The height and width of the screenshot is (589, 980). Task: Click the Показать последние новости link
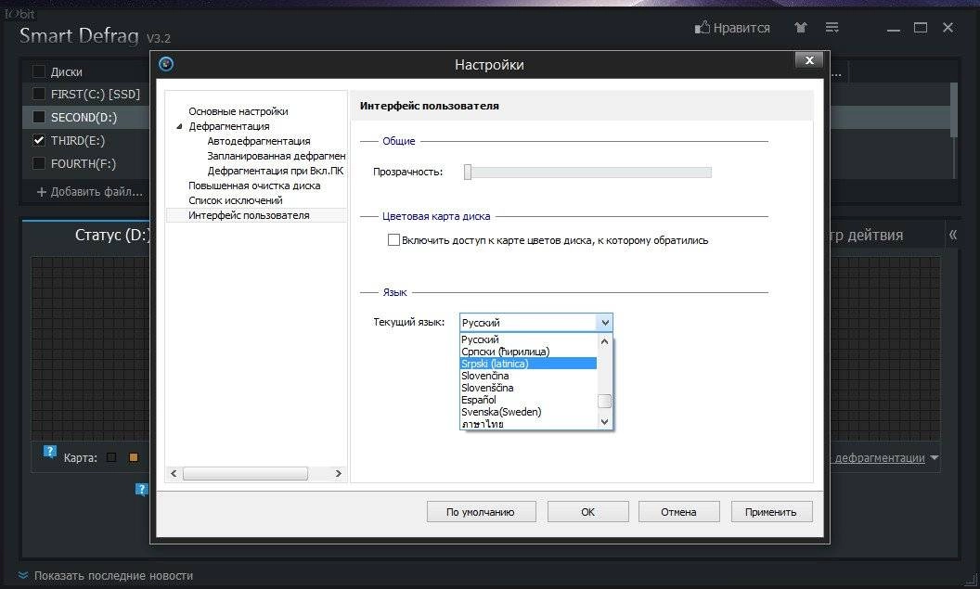[113, 575]
